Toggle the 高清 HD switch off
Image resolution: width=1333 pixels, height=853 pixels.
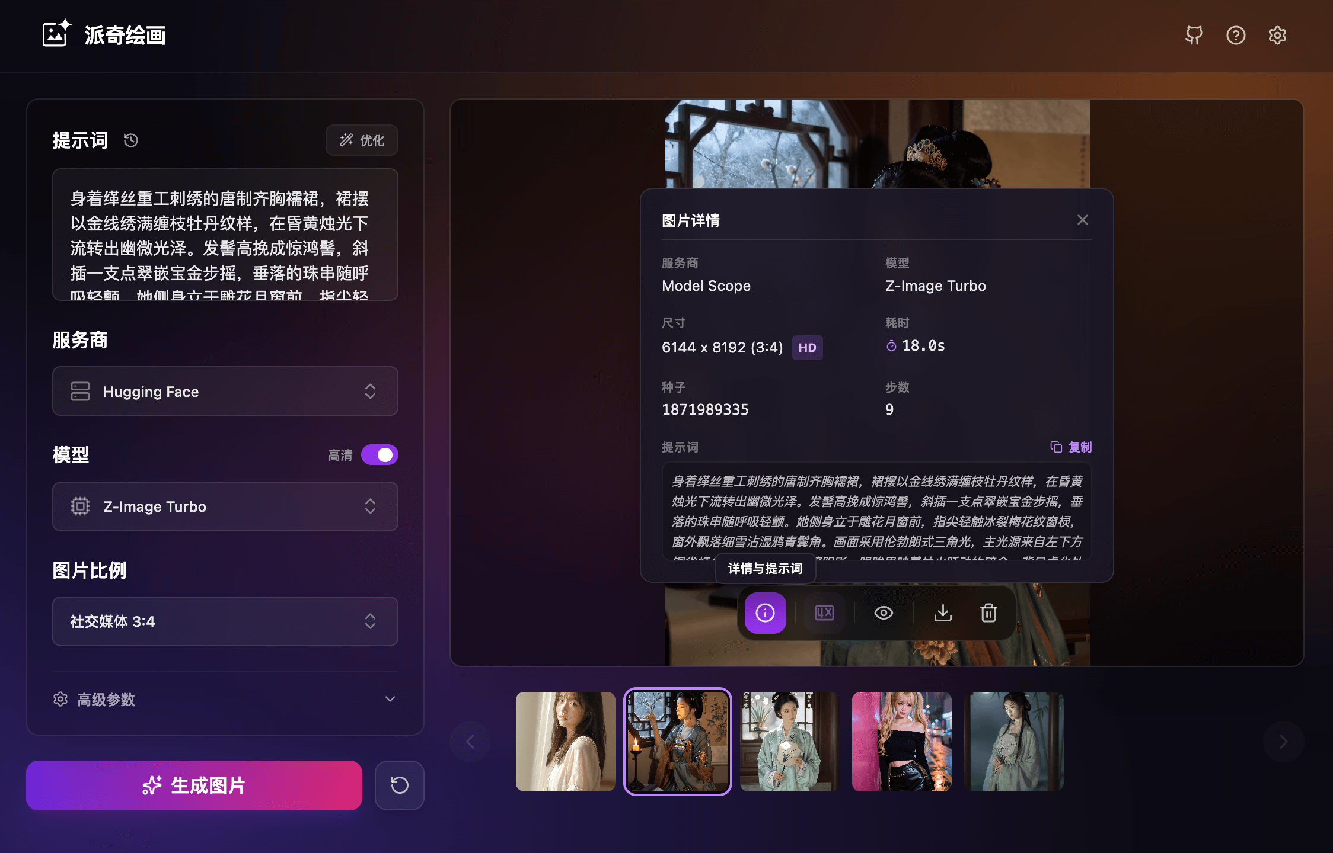coord(380,454)
